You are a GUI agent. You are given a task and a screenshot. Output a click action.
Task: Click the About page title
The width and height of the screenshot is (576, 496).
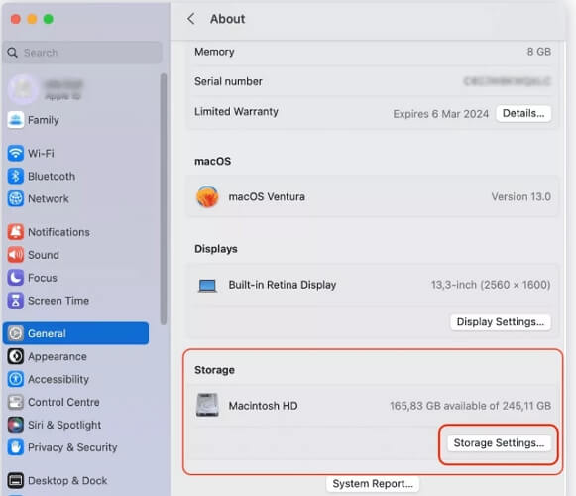coord(227,19)
